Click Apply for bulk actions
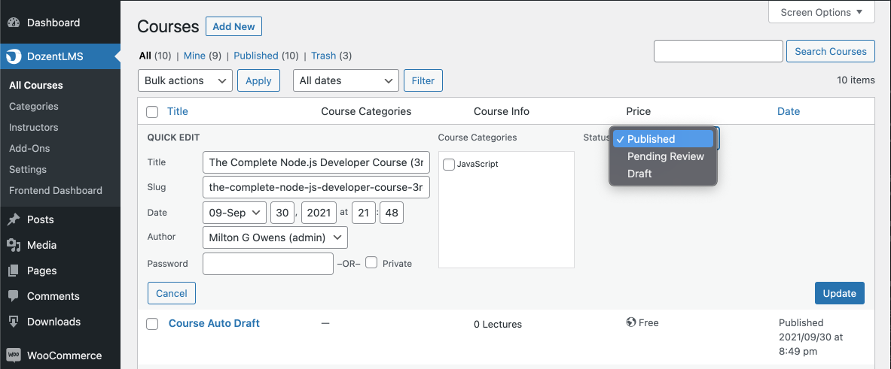This screenshot has width=891, height=369. point(258,80)
